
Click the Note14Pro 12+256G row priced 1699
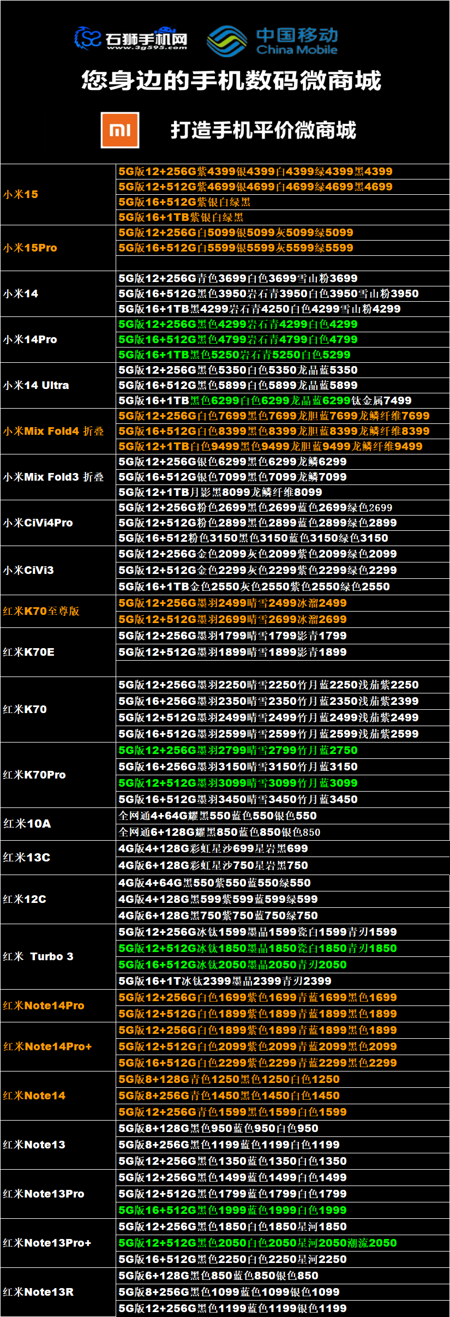pos(283,997)
